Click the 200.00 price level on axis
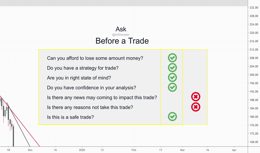 point(254,75)
